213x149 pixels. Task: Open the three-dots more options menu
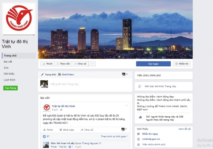[92, 64]
